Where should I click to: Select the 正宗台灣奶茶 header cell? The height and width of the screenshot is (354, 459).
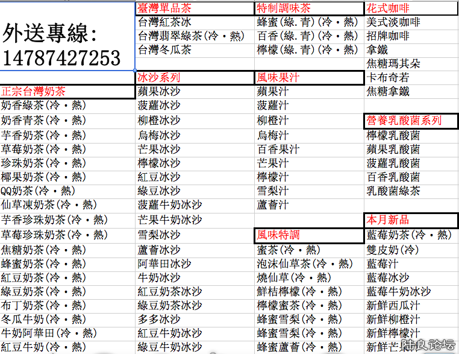[x=34, y=92]
